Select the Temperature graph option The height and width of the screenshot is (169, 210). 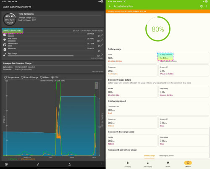tap(12, 77)
